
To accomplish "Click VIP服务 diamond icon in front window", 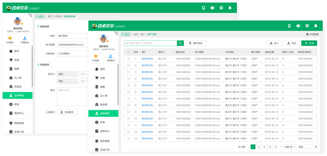I will click(96, 56).
